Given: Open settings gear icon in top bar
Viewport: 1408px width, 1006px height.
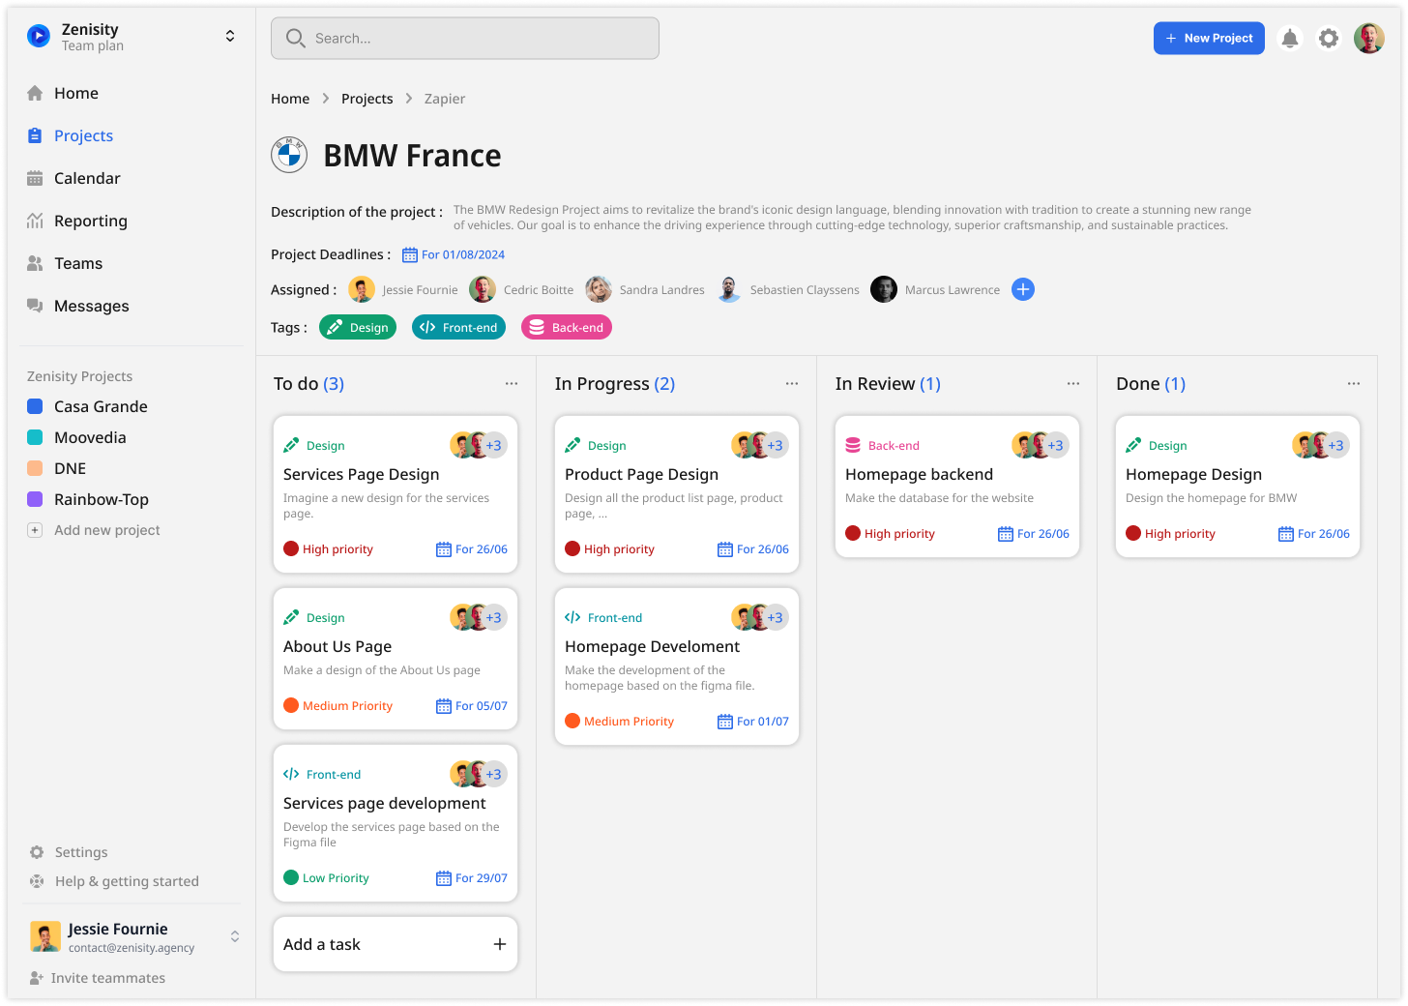Looking at the screenshot, I should pos(1329,39).
